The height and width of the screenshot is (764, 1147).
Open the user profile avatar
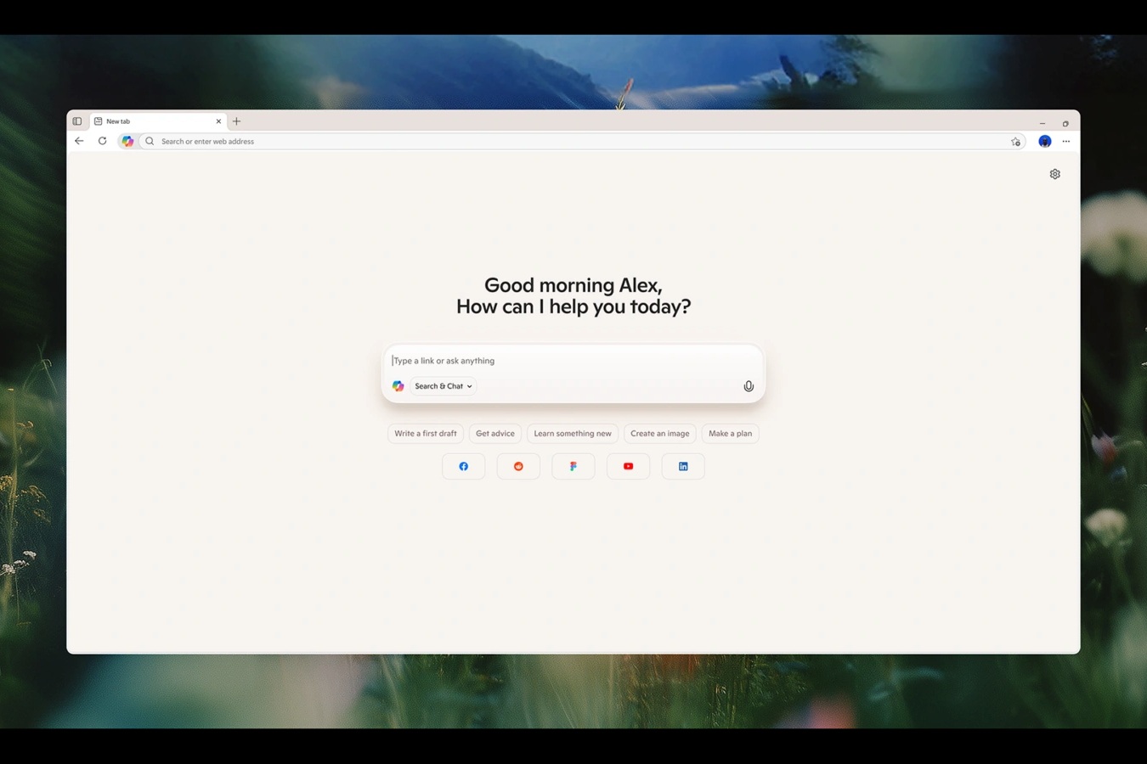tap(1045, 142)
